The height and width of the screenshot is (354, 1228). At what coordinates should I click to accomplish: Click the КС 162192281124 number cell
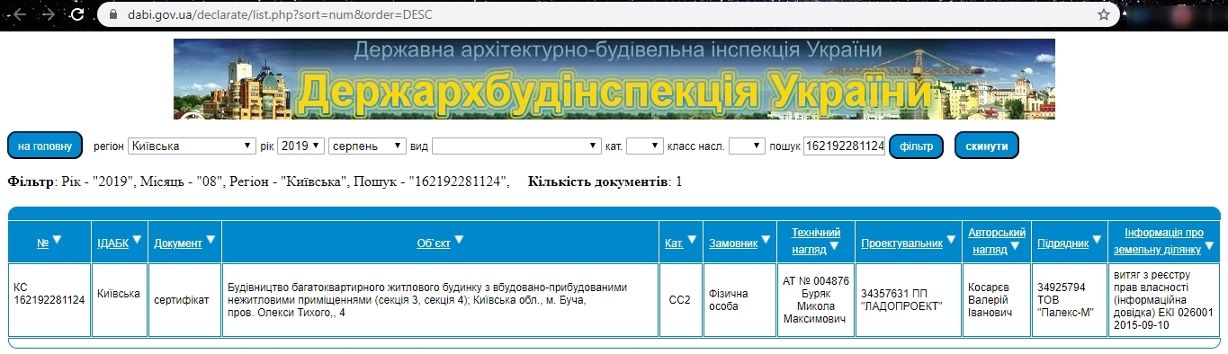pos(50,300)
